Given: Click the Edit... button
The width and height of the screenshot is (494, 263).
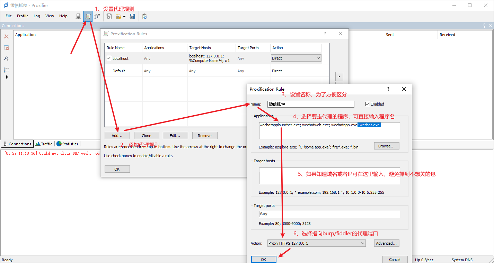Looking at the screenshot, I should 176,136.
